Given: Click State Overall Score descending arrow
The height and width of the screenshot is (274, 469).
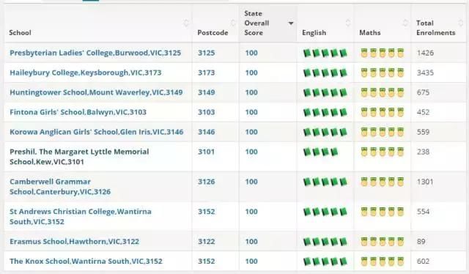Looking at the screenshot, I should click(x=291, y=23).
